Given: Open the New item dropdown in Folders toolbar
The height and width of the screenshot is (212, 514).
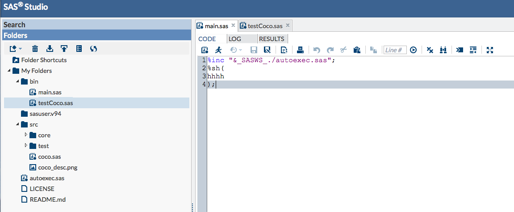Looking at the screenshot, I should point(16,49).
